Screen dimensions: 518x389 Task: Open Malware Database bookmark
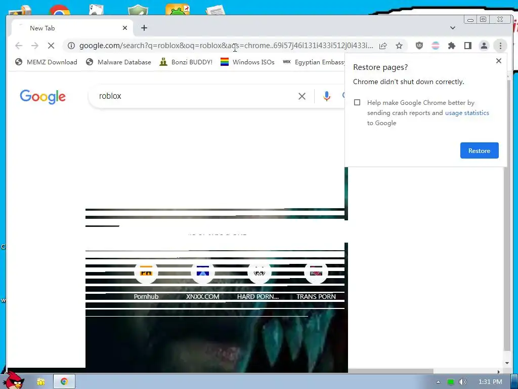tap(118, 62)
